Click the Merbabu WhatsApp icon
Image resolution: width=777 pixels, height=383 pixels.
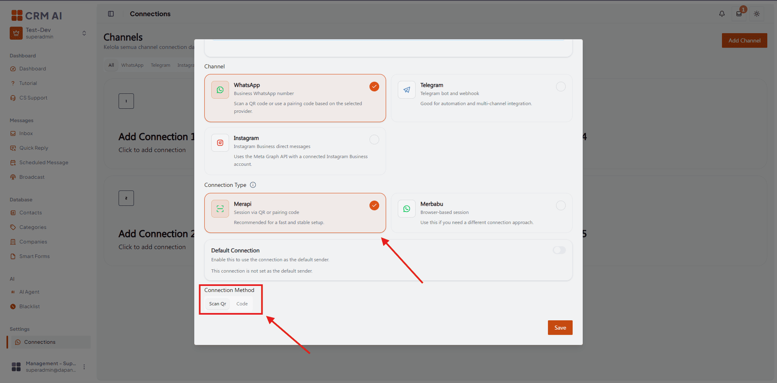tap(407, 209)
